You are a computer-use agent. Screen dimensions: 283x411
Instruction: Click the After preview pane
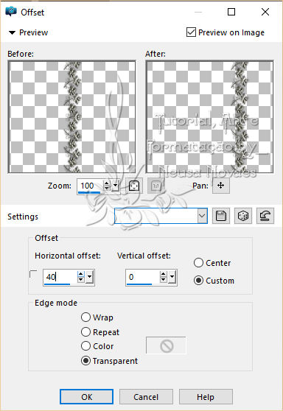click(x=209, y=117)
